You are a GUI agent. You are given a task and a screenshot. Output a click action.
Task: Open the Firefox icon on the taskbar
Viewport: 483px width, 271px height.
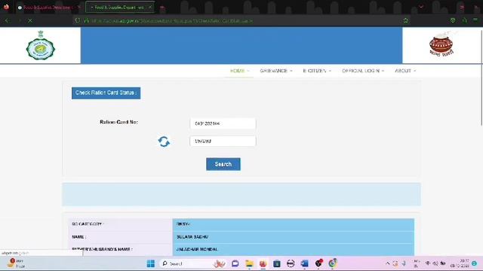(263, 263)
